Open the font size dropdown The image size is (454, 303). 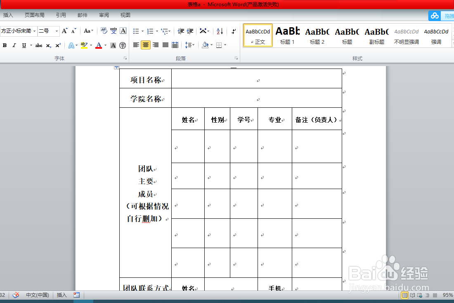(x=57, y=31)
